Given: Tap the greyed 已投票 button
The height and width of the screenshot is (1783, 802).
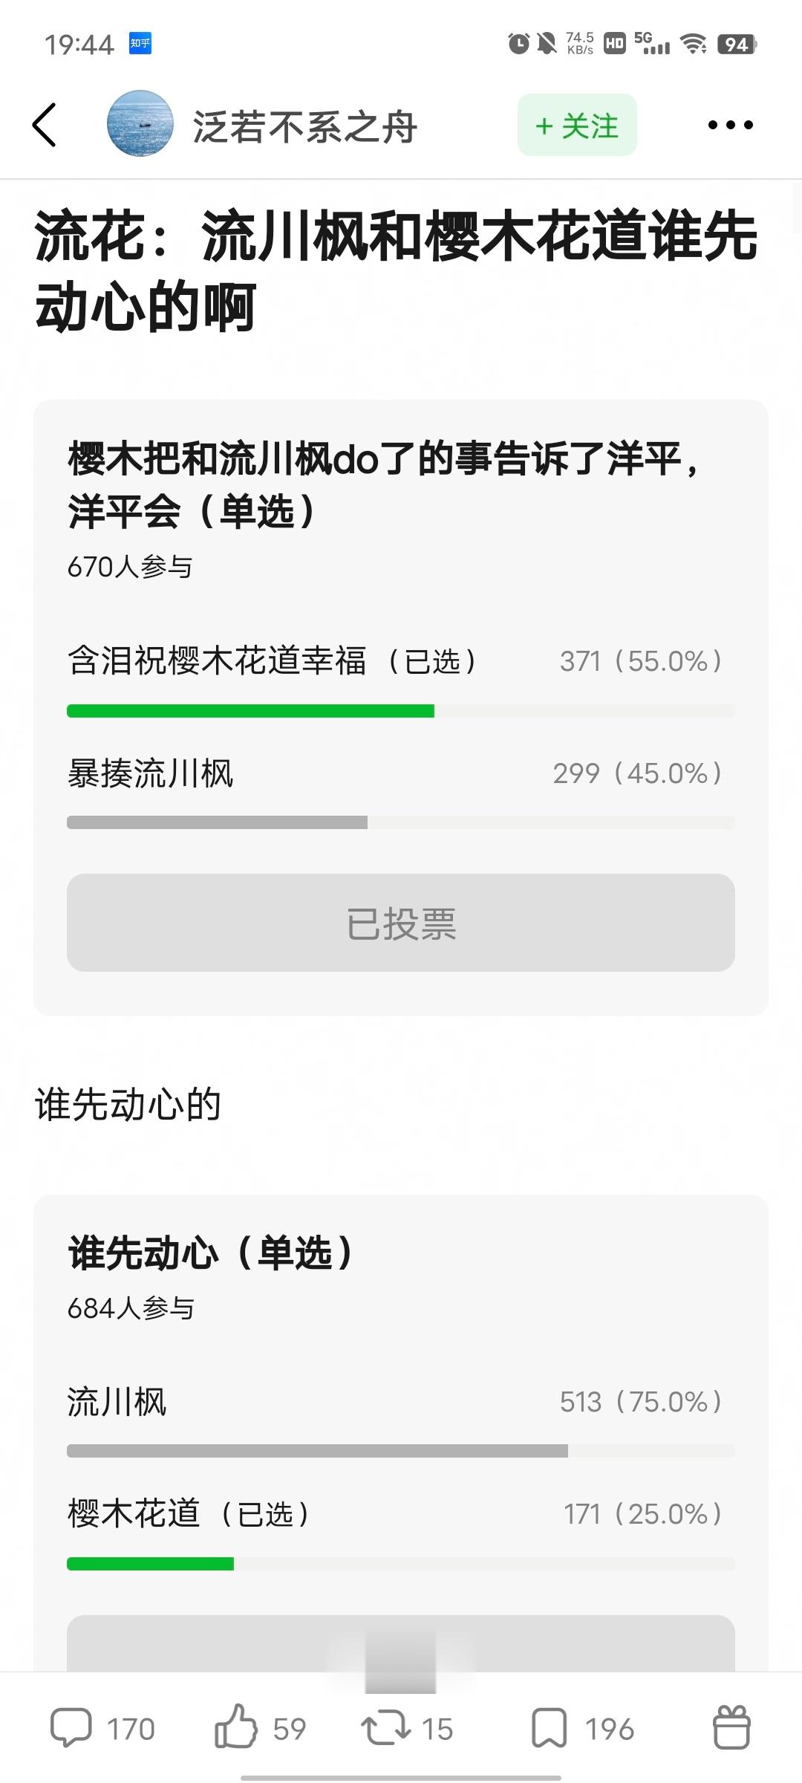Looking at the screenshot, I should pyautogui.click(x=401, y=923).
